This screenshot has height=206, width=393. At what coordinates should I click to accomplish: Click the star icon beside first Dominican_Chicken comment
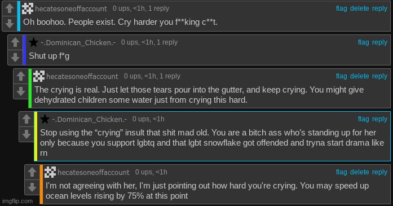pos(33,42)
